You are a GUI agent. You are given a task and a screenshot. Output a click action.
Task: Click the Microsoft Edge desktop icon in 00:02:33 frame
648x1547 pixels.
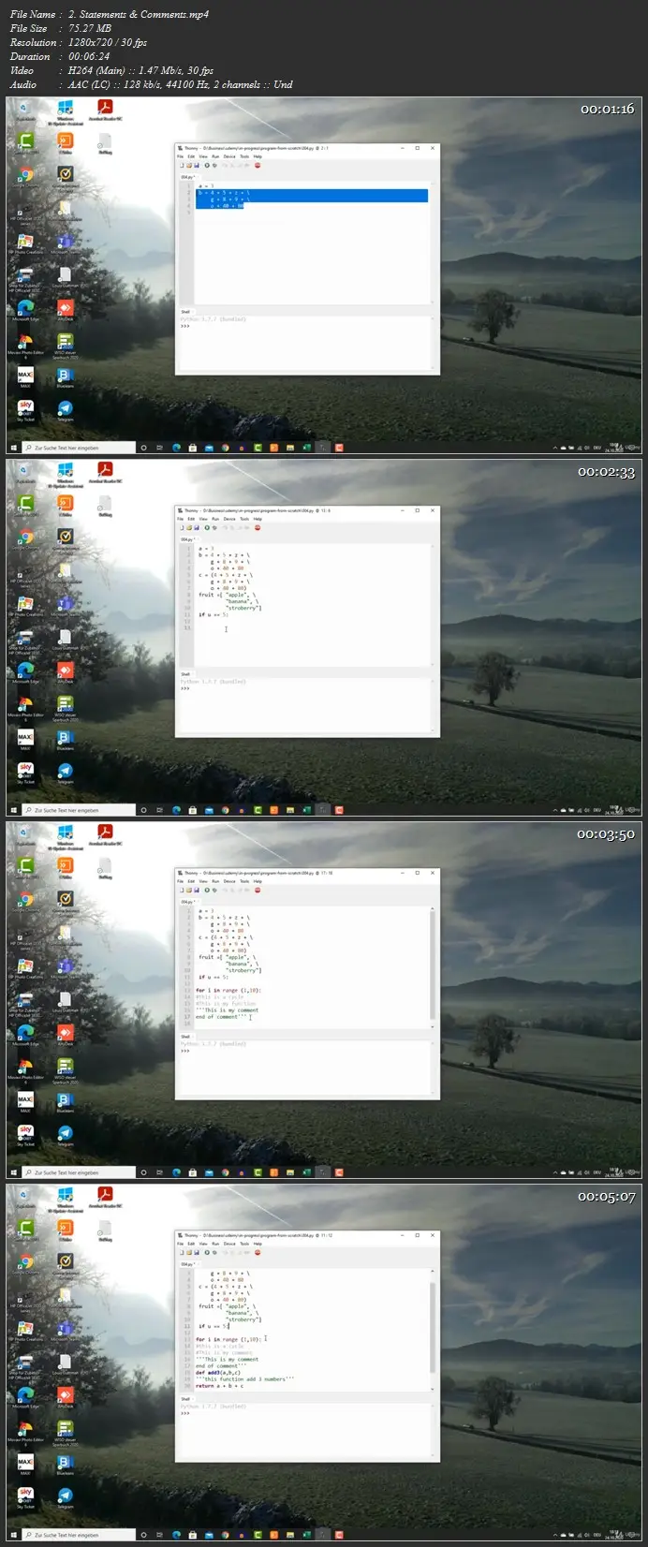coord(25,670)
